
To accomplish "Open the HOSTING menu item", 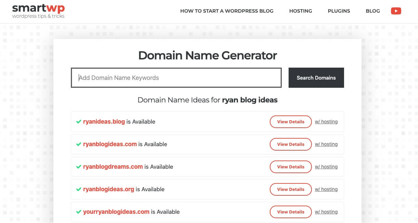I will click(300, 11).
